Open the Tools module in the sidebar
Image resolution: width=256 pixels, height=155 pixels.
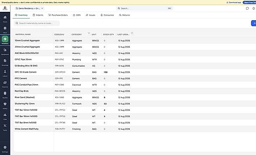click(x=5, y=127)
